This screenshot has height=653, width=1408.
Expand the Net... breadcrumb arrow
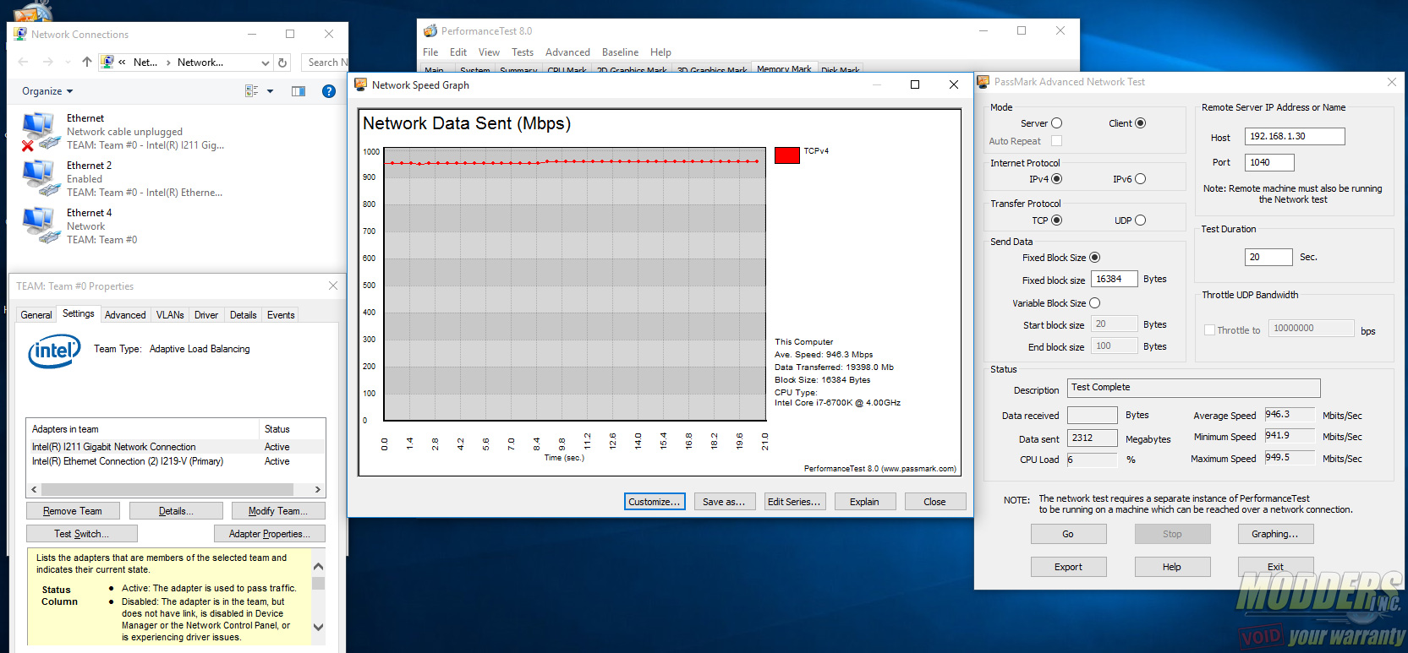tap(167, 63)
